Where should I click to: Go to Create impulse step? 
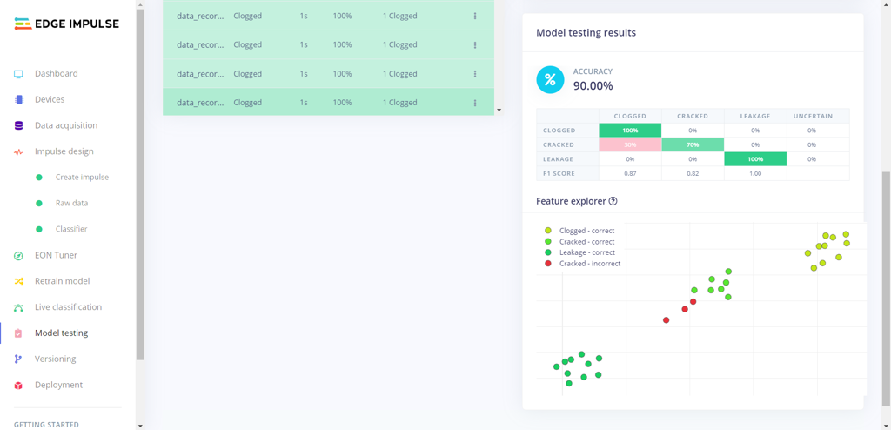tap(82, 178)
